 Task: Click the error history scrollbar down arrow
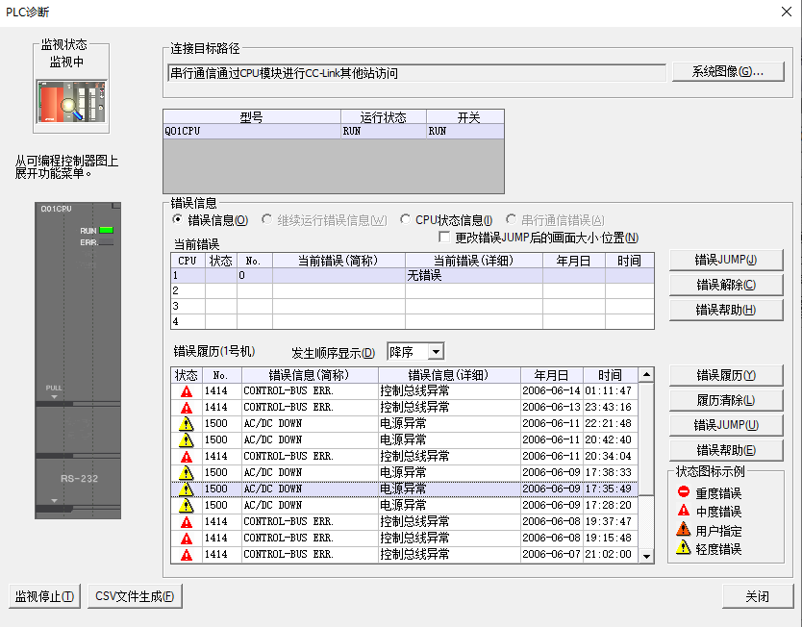click(647, 556)
